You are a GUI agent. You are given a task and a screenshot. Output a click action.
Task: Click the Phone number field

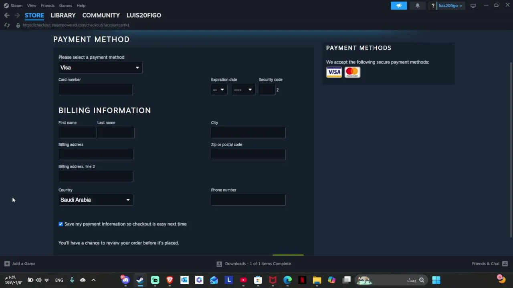click(248, 200)
